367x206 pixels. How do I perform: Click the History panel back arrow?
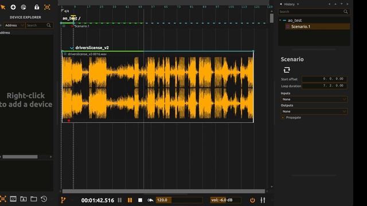point(281,4)
